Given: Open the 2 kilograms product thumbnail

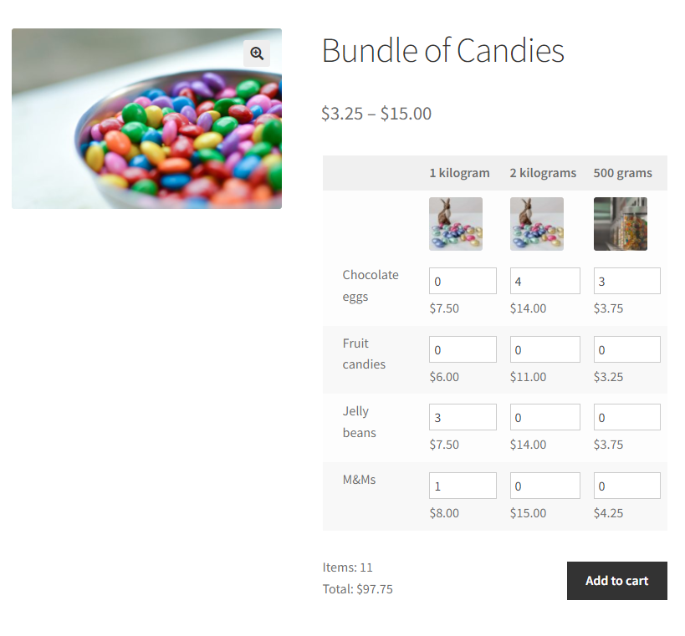Looking at the screenshot, I should tap(536, 223).
